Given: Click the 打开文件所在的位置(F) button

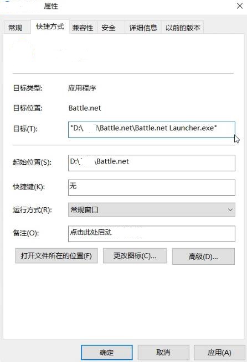Looking at the screenshot, I should pyautogui.click(x=56, y=256).
